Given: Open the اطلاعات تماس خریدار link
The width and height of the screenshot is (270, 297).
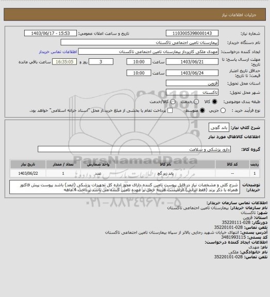Looking at the screenshot, I should [x=58, y=52].
